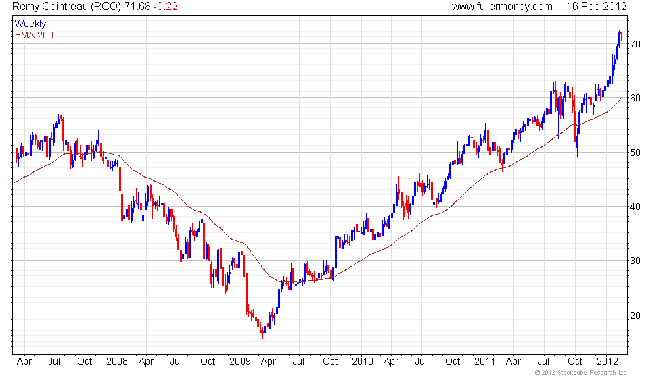Image resolution: width=663 pixels, height=378 pixels.
Task: Click the 2010 year label on time axis
Action: pos(363,362)
